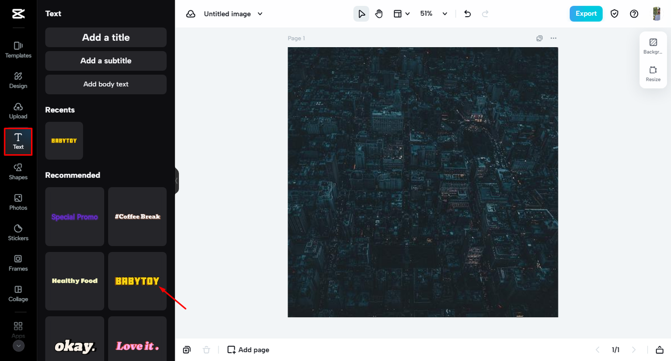The height and width of the screenshot is (361, 671).
Task: Click the Page 1 label
Action: (x=296, y=38)
